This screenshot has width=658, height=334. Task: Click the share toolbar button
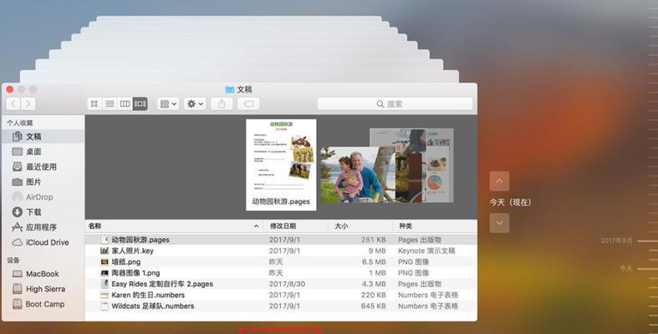[x=222, y=104]
